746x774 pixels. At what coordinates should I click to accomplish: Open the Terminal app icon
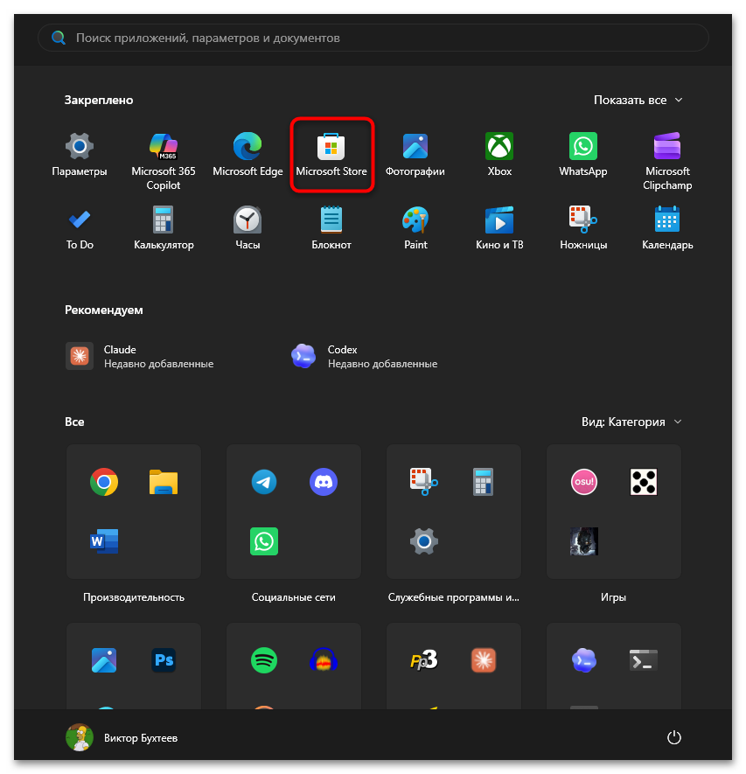644,660
